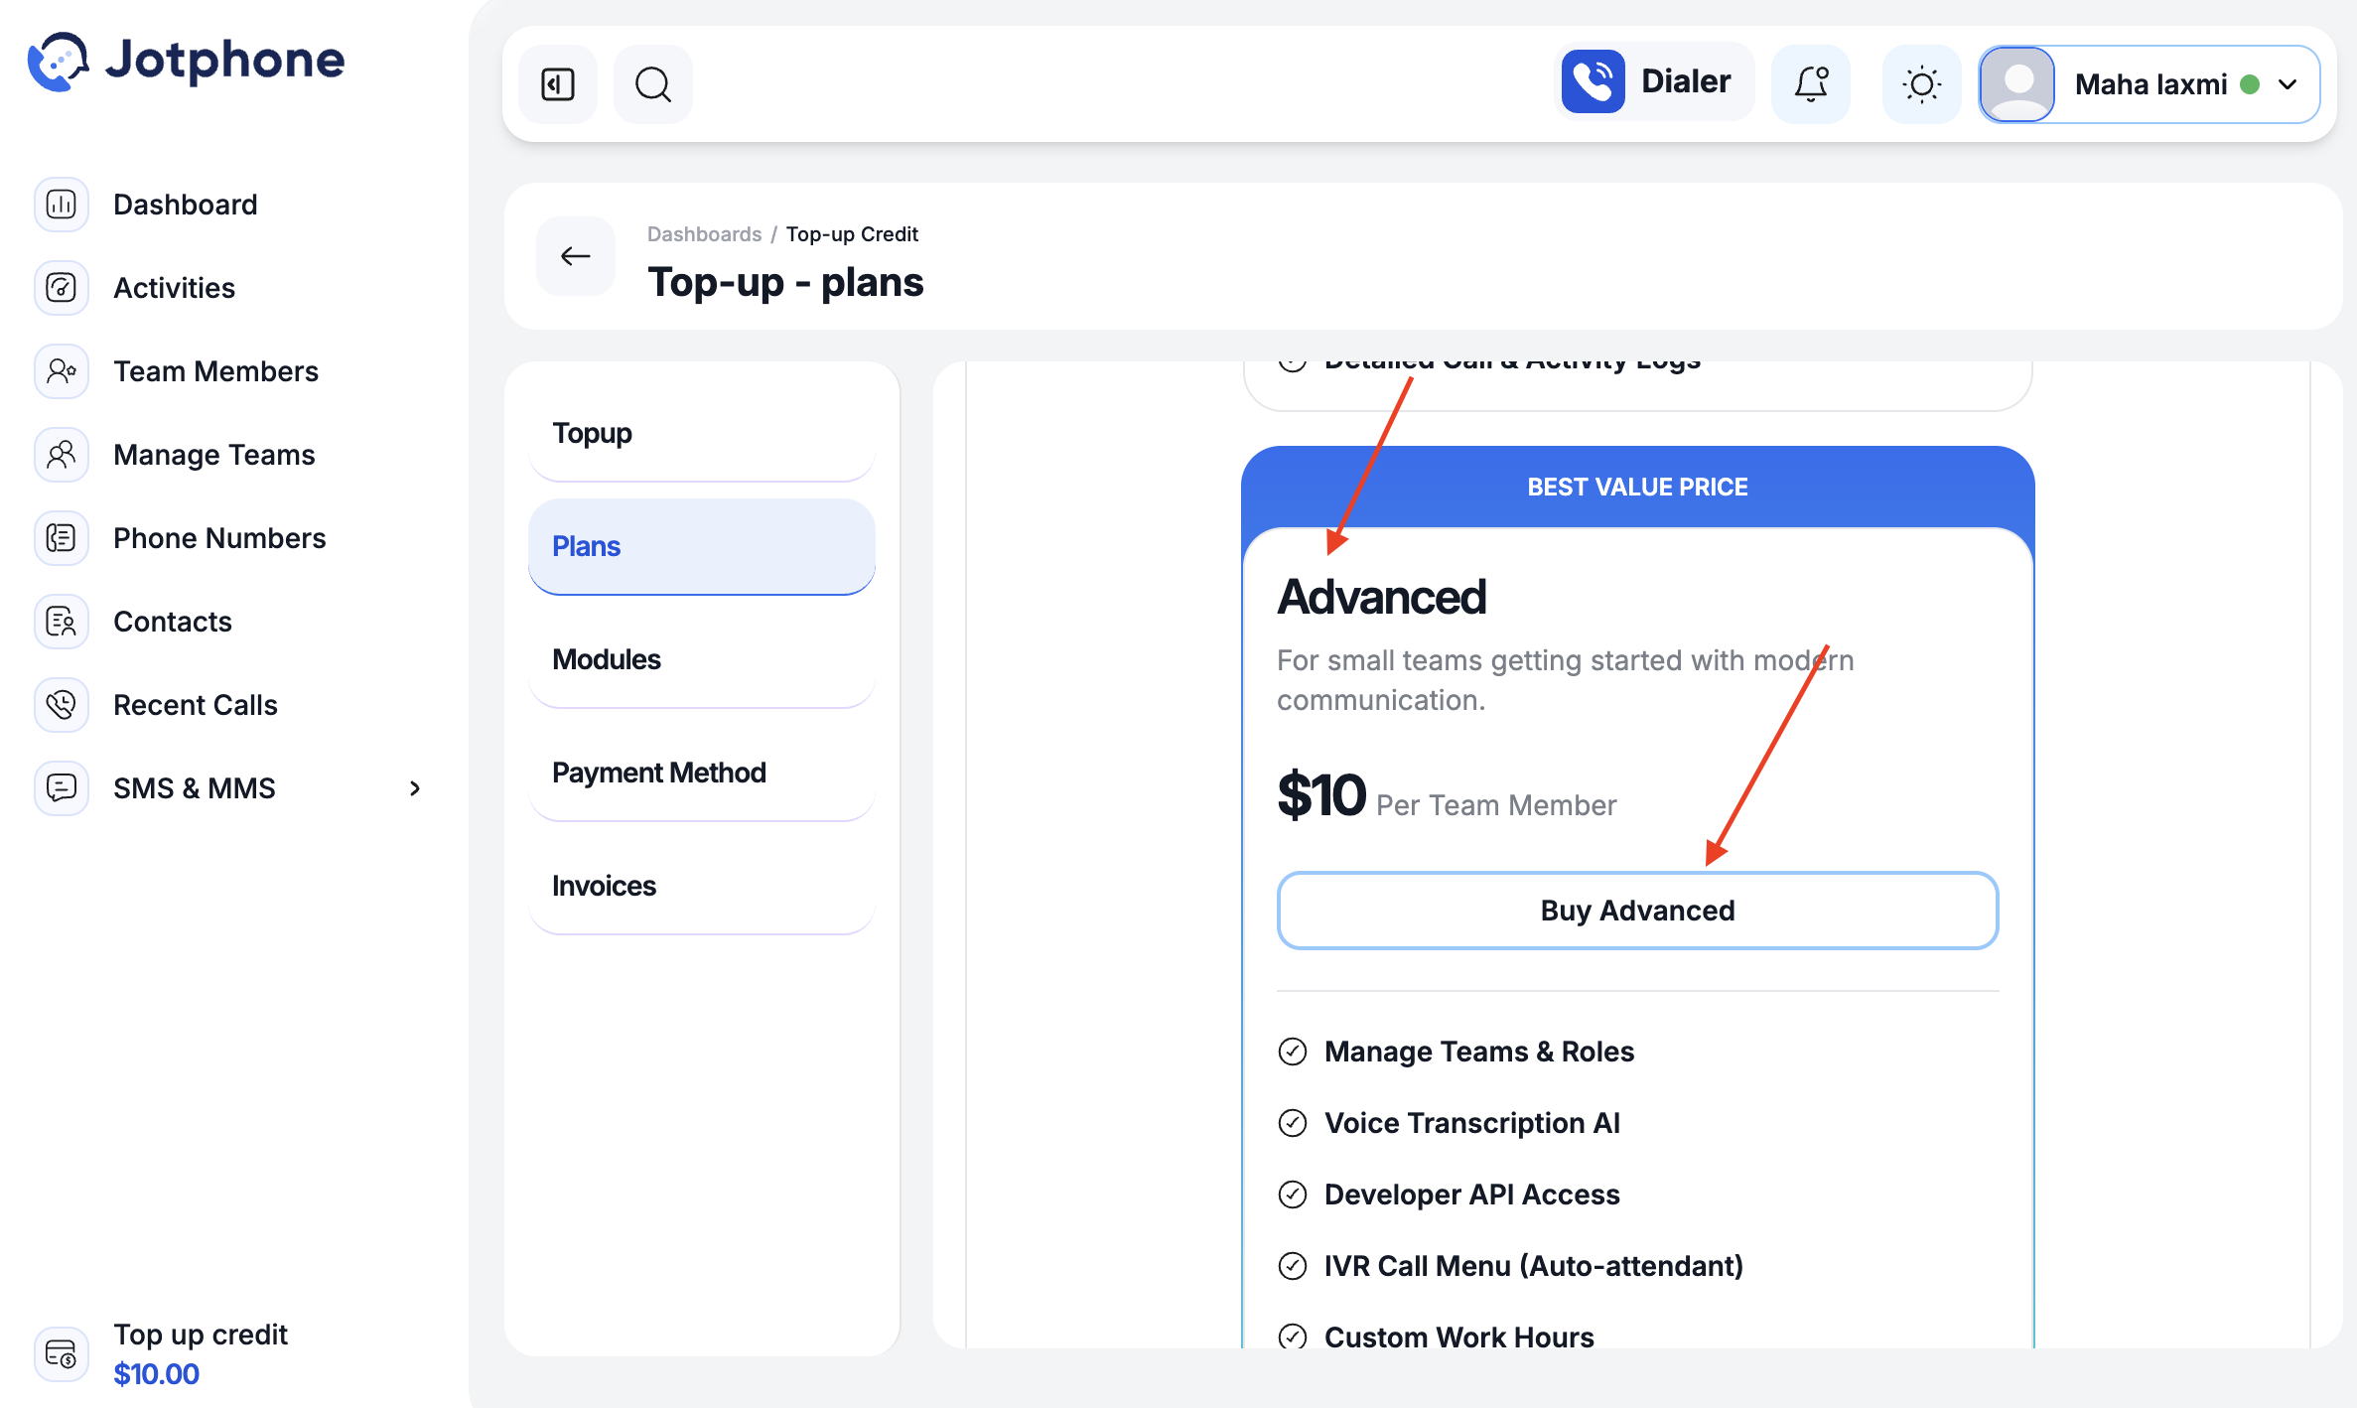Click the Top-up - plans heading
This screenshot has width=2357, height=1408.
tap(786, 282)
